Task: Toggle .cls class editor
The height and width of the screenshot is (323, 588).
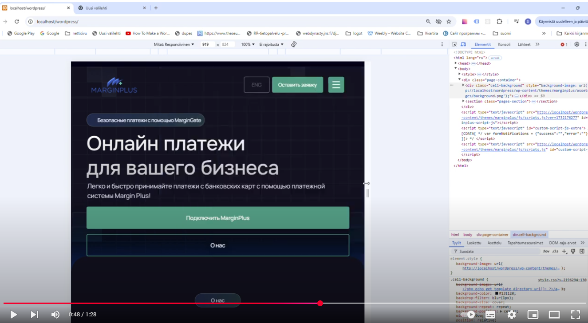Action: [555, 251]
